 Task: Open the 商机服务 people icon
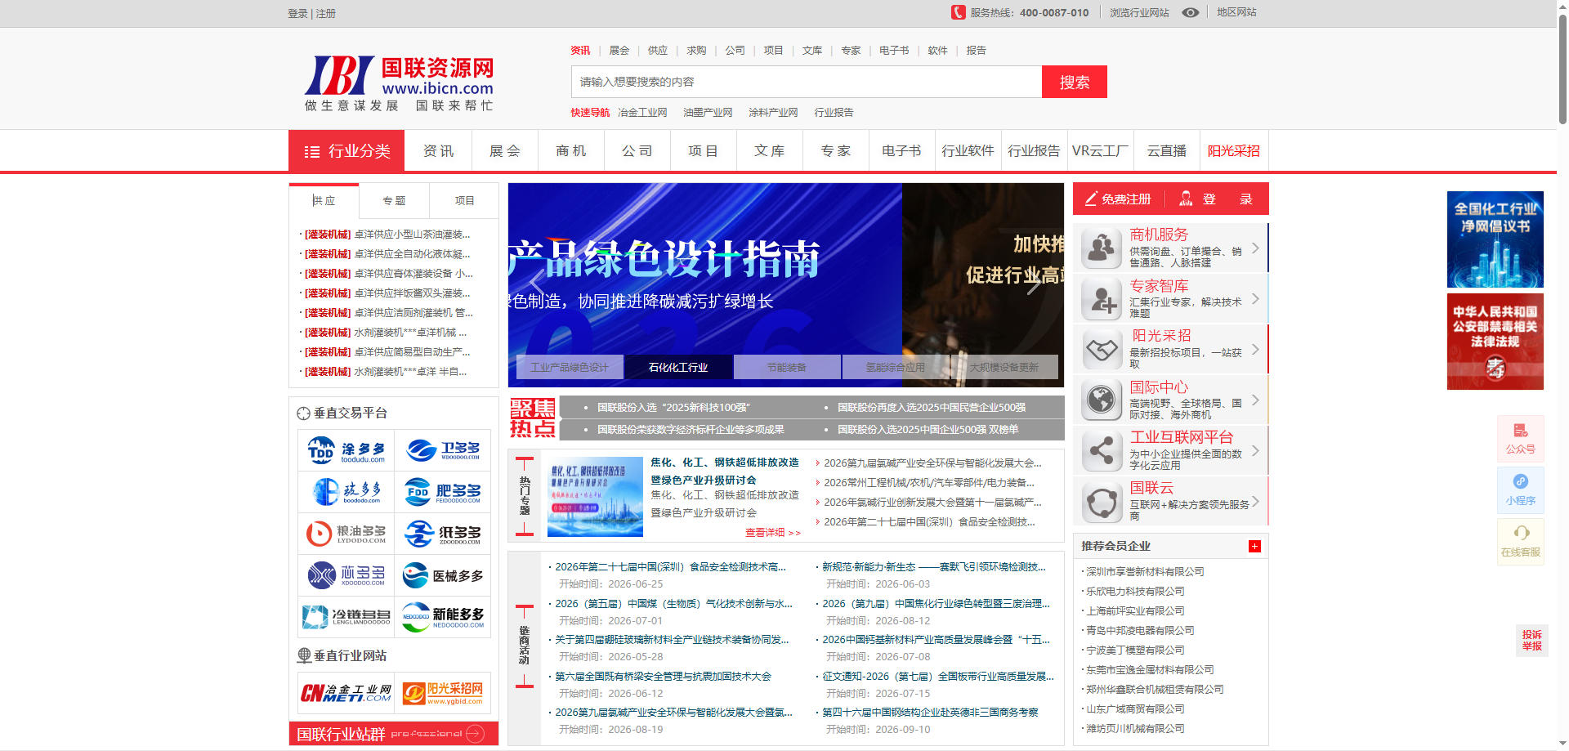(1102, 248)
